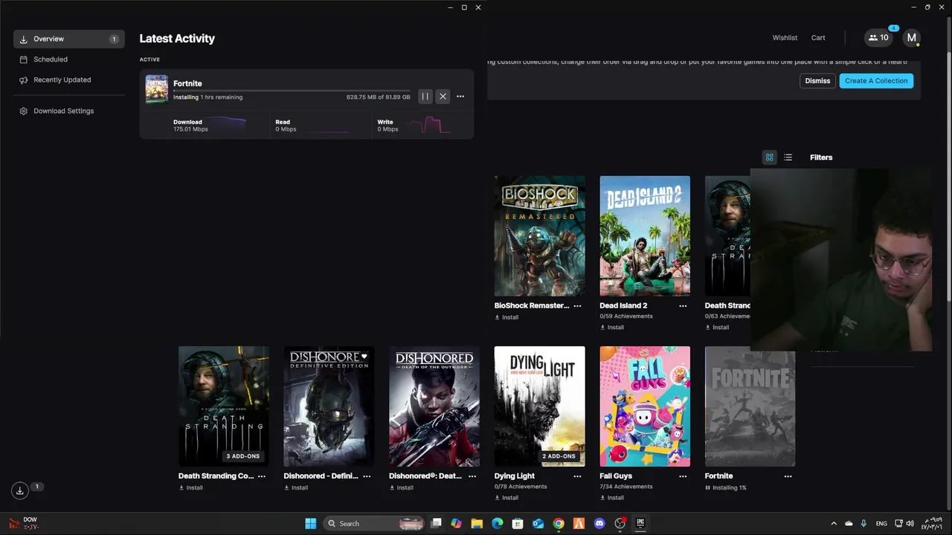This screenshot has height=535, width=952.
Task: Click the downloads icon at the bottom left
Action: pyautogui.click(x=20, y=490)
